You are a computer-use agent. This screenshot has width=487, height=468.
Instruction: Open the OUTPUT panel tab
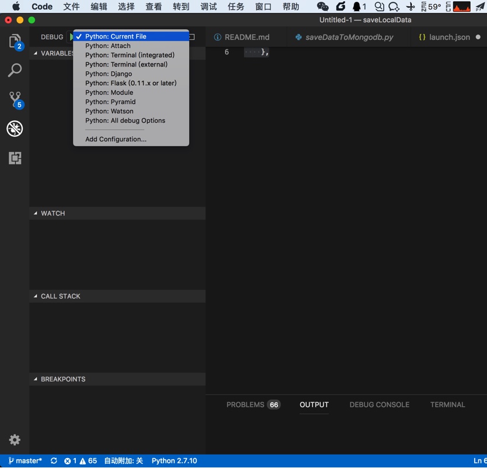[x=314, y=404]
